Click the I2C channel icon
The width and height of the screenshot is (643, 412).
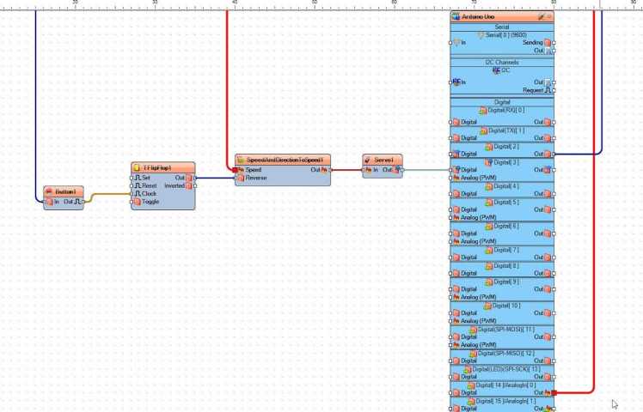[x=496, y=70]
